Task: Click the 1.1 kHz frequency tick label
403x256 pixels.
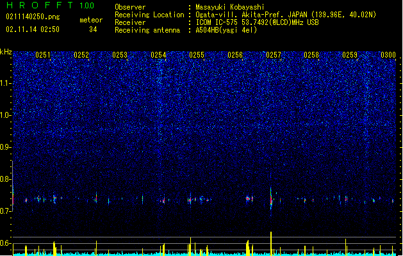Action: point(6,83)
